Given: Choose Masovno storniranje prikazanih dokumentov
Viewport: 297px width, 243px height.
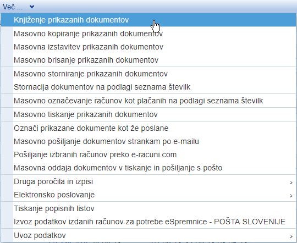Looking at the screenshot, I should [x=148, y=74].
